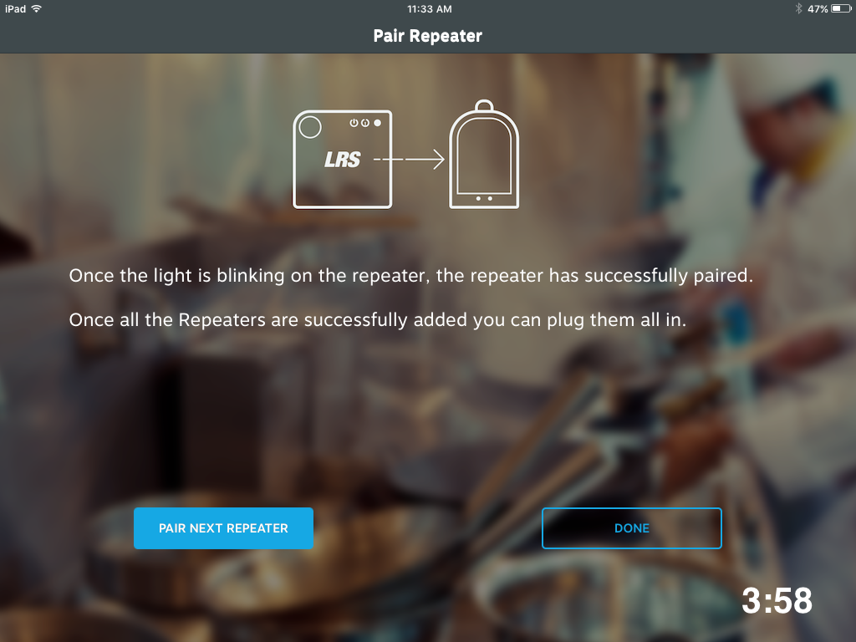Image resolution: width=856 pixels, height=642 pixels.
Task: Tap the 11:33 AM clock
Action: coord(429,8)
